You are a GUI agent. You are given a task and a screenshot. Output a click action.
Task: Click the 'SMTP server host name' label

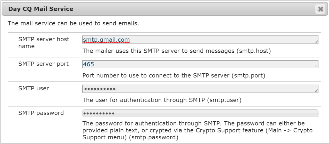coord(44,43)
